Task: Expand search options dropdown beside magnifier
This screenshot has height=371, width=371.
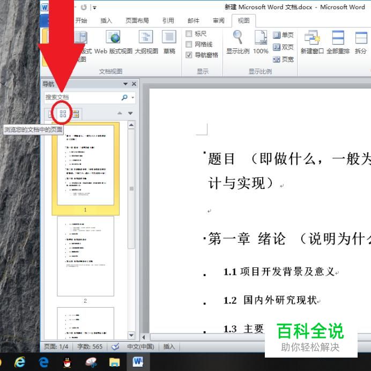Action: 133,97
